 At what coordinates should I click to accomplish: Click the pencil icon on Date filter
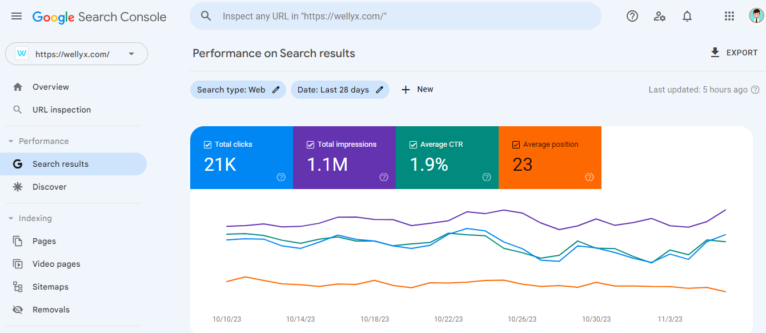point(380,90)
